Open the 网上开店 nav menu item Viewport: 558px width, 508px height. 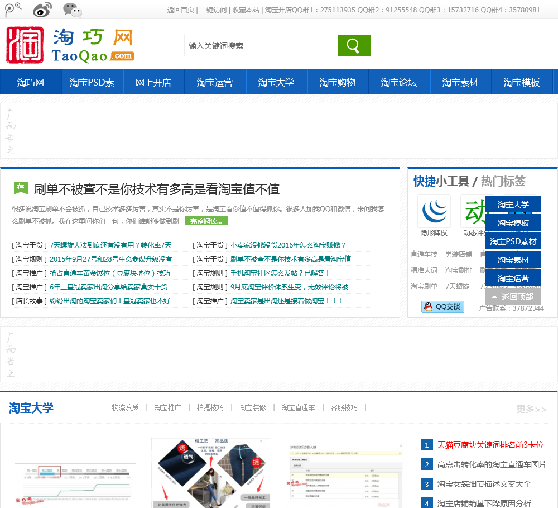153,82
